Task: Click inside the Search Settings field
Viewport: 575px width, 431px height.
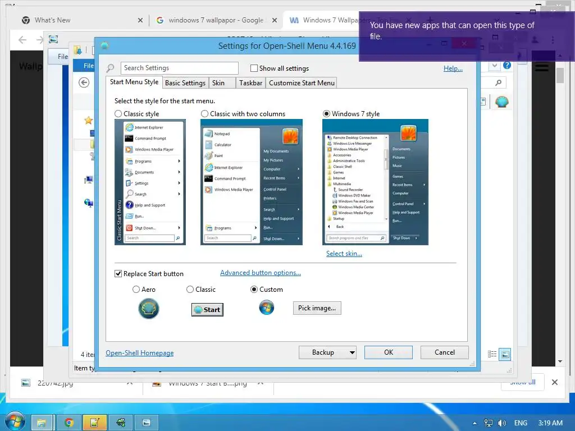Action: 179,68
